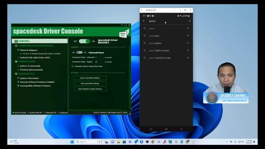Screen dimensions: 265x149
Task: Collapse the CONNECTIONS tree arrow
Action: [13, 62]
